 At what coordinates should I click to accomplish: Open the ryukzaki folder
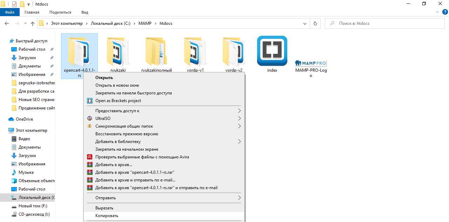(118, 52)
